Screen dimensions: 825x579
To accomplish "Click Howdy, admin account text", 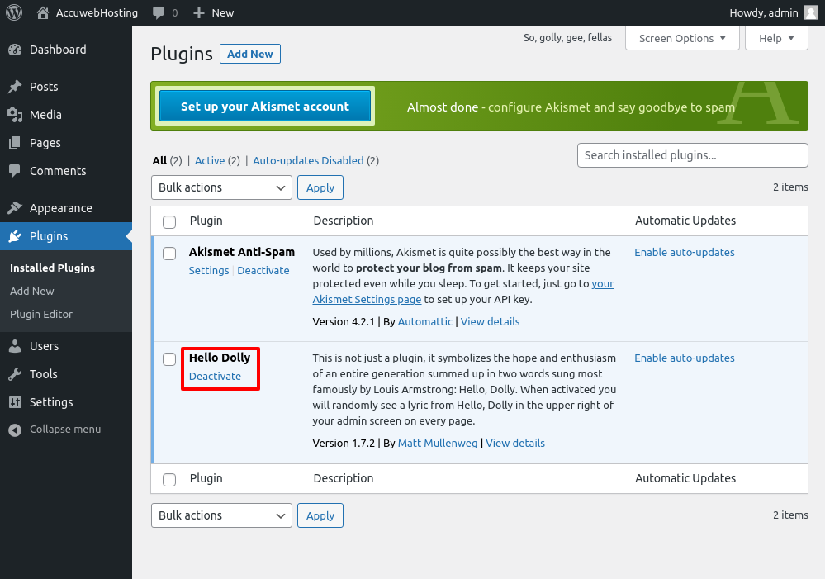I will pyautogui.click(x=764, y=12).
